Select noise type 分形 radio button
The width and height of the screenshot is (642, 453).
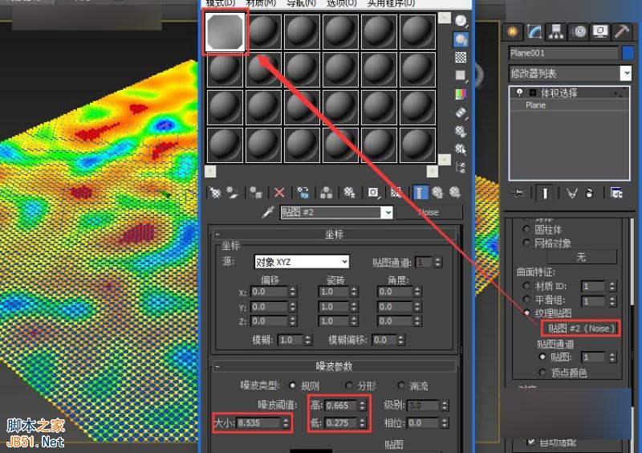(x=349, y=386)
